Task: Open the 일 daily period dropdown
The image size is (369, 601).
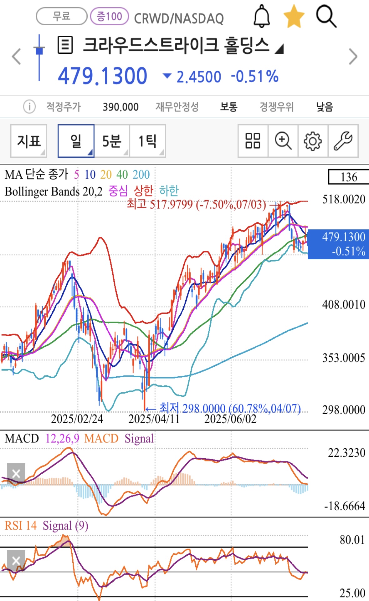Action: (76, 141)
